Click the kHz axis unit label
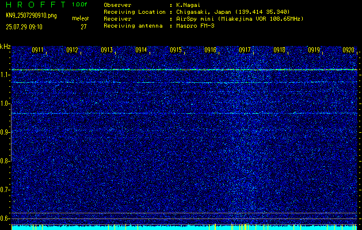This screenshot has height=230, width=362. point(5,47)
